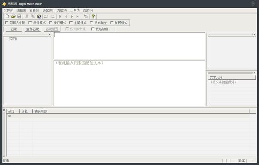
Task: Cut with the scissors toolbar icon
Action: [27, 16]
